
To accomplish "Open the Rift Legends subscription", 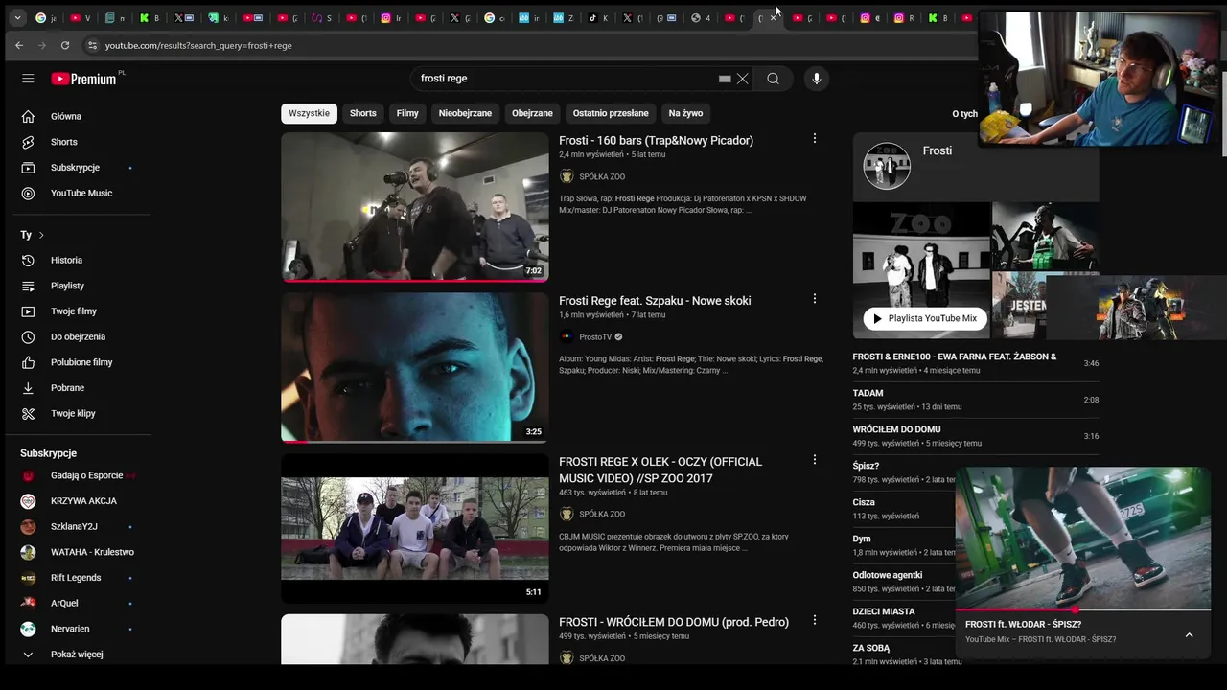I will point(77,578).
